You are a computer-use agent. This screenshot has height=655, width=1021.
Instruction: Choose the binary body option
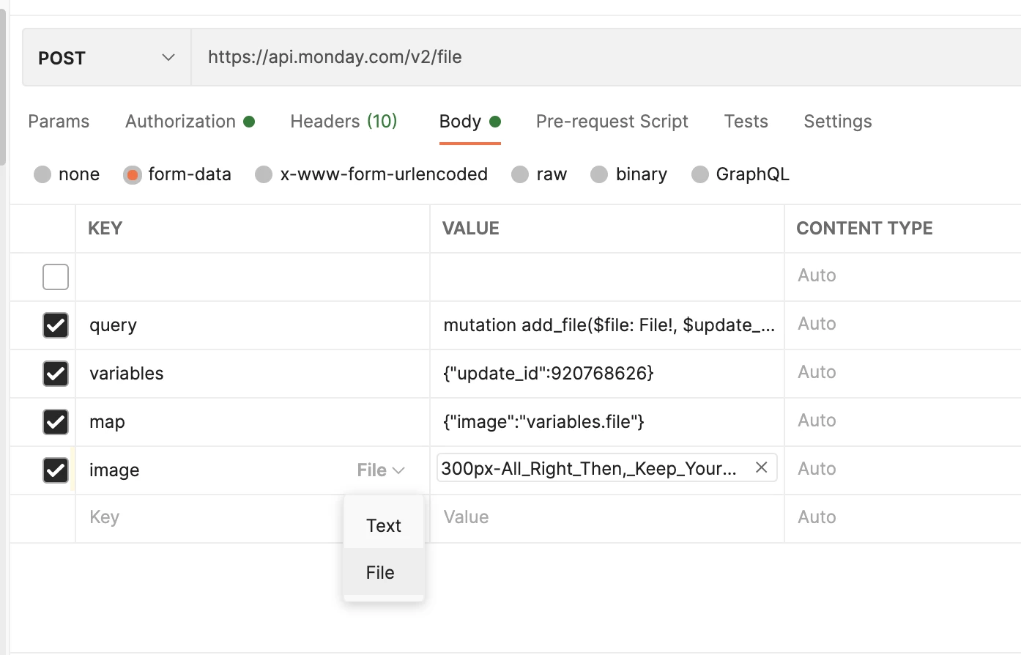coord(600,174)
